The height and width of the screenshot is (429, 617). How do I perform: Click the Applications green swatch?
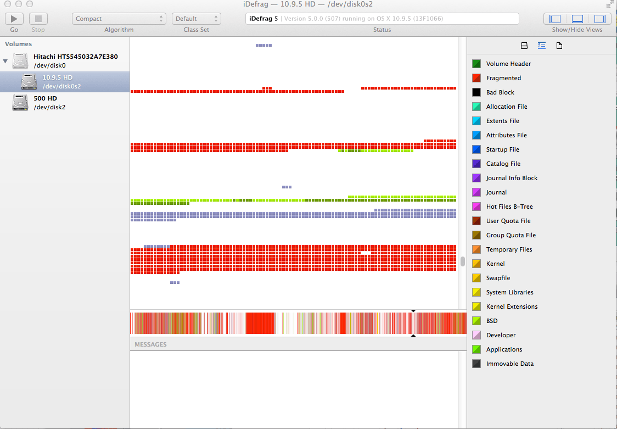coord(476,349)
